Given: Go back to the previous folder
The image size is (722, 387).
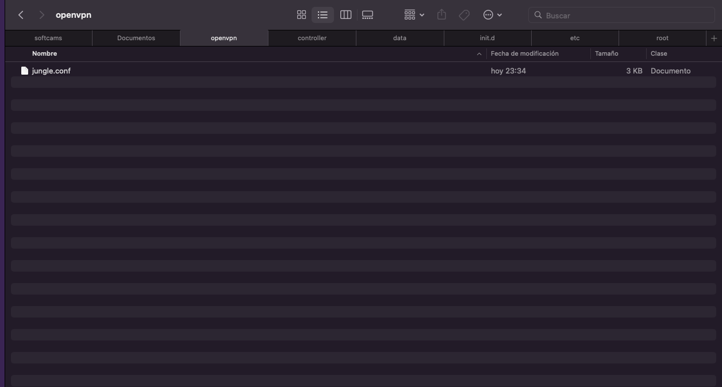Looking at the screenshot, I should tap(21, 15).
